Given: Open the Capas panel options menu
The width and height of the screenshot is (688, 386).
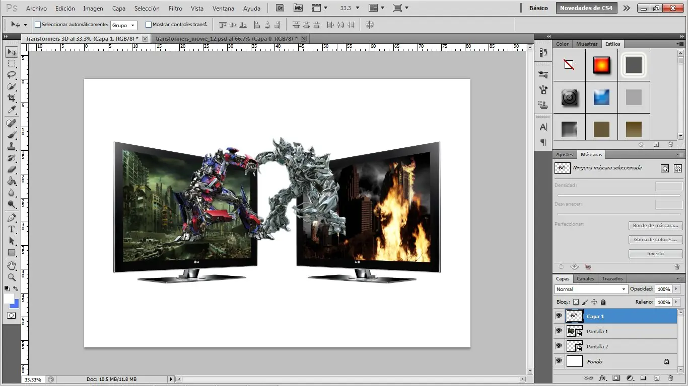Looking at the screenshot, I should [x=680, y=278].
